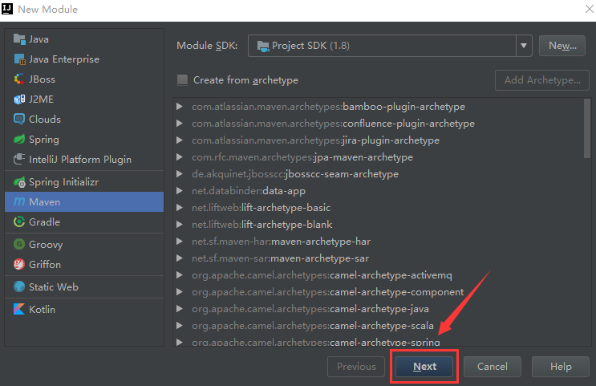Click the archetype list vertical scrollbar
The width and height of the screenshot is (596, 386).
[x=587, y=144]
